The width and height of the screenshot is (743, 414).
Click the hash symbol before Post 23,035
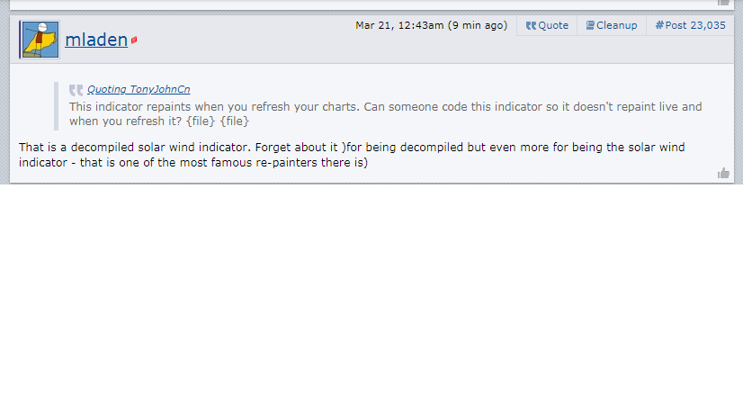point(659,25)
